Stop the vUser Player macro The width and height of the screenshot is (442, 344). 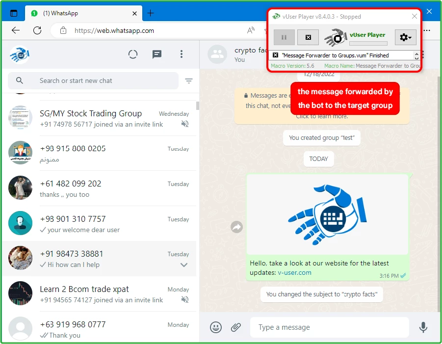pyautogui.click(x=308, y=37)
